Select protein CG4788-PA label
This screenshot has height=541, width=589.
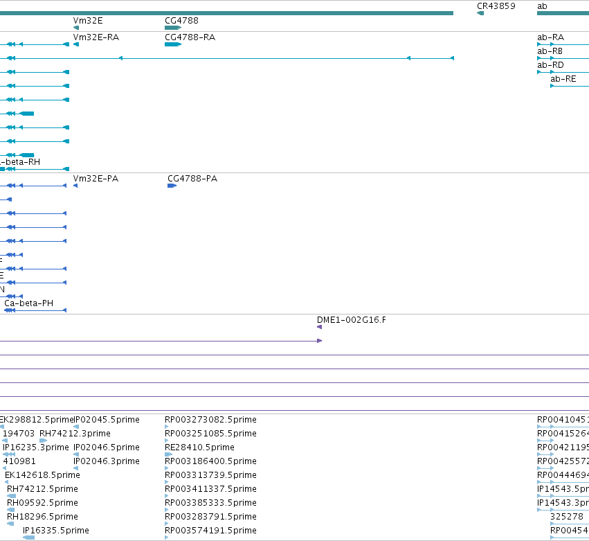click(192, 179)
